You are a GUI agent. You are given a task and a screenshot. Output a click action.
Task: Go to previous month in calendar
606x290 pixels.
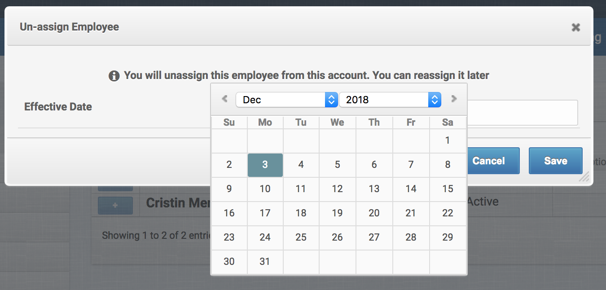pyautogui.click(x=224, y=99)
